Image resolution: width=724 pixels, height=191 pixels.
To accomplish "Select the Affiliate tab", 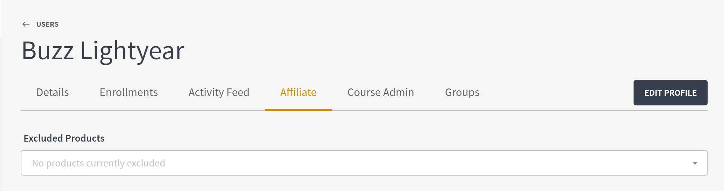I will (298, 92).
